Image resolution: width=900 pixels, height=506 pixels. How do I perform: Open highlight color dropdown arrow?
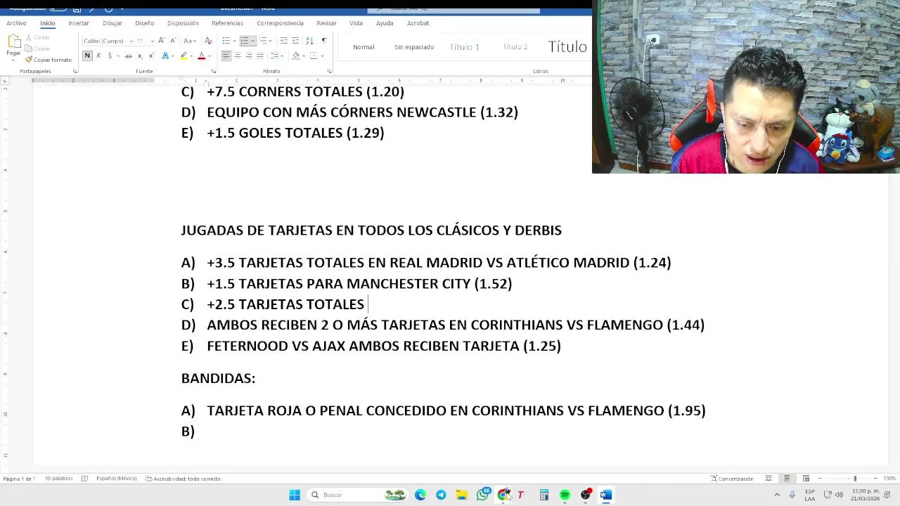point(191,56)
